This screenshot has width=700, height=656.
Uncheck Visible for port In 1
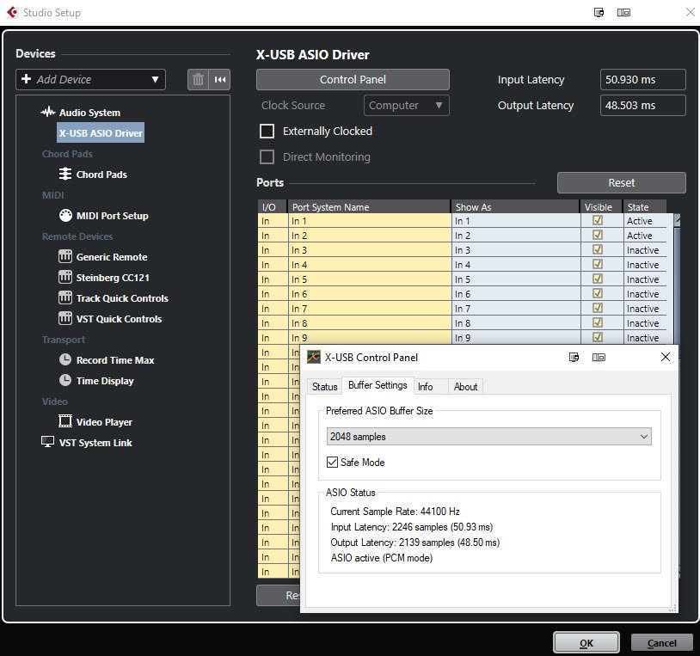click(598, 220)
